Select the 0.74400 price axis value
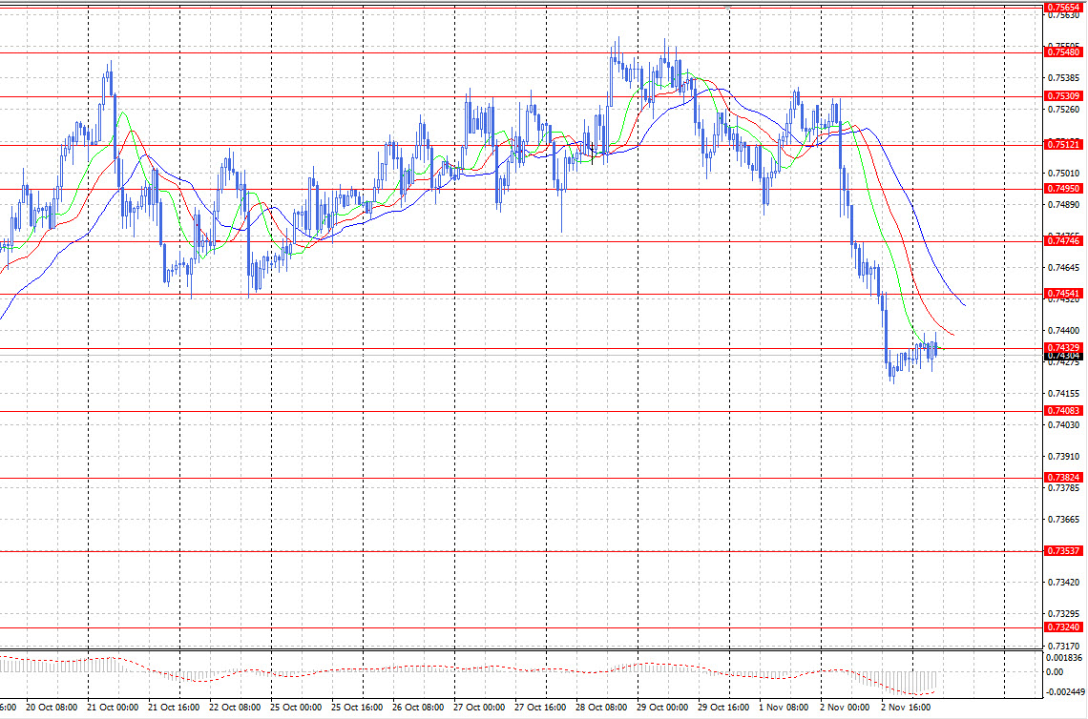Image resolution: width=1088 pixels, height=719 pixels. (x=1064, y=331)
